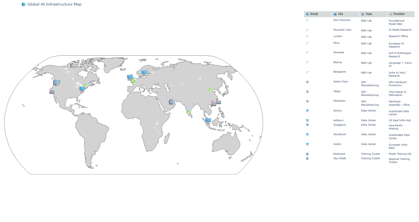
Task: Click the monitor icon in the Quincy row
Action: pos(307,111)
